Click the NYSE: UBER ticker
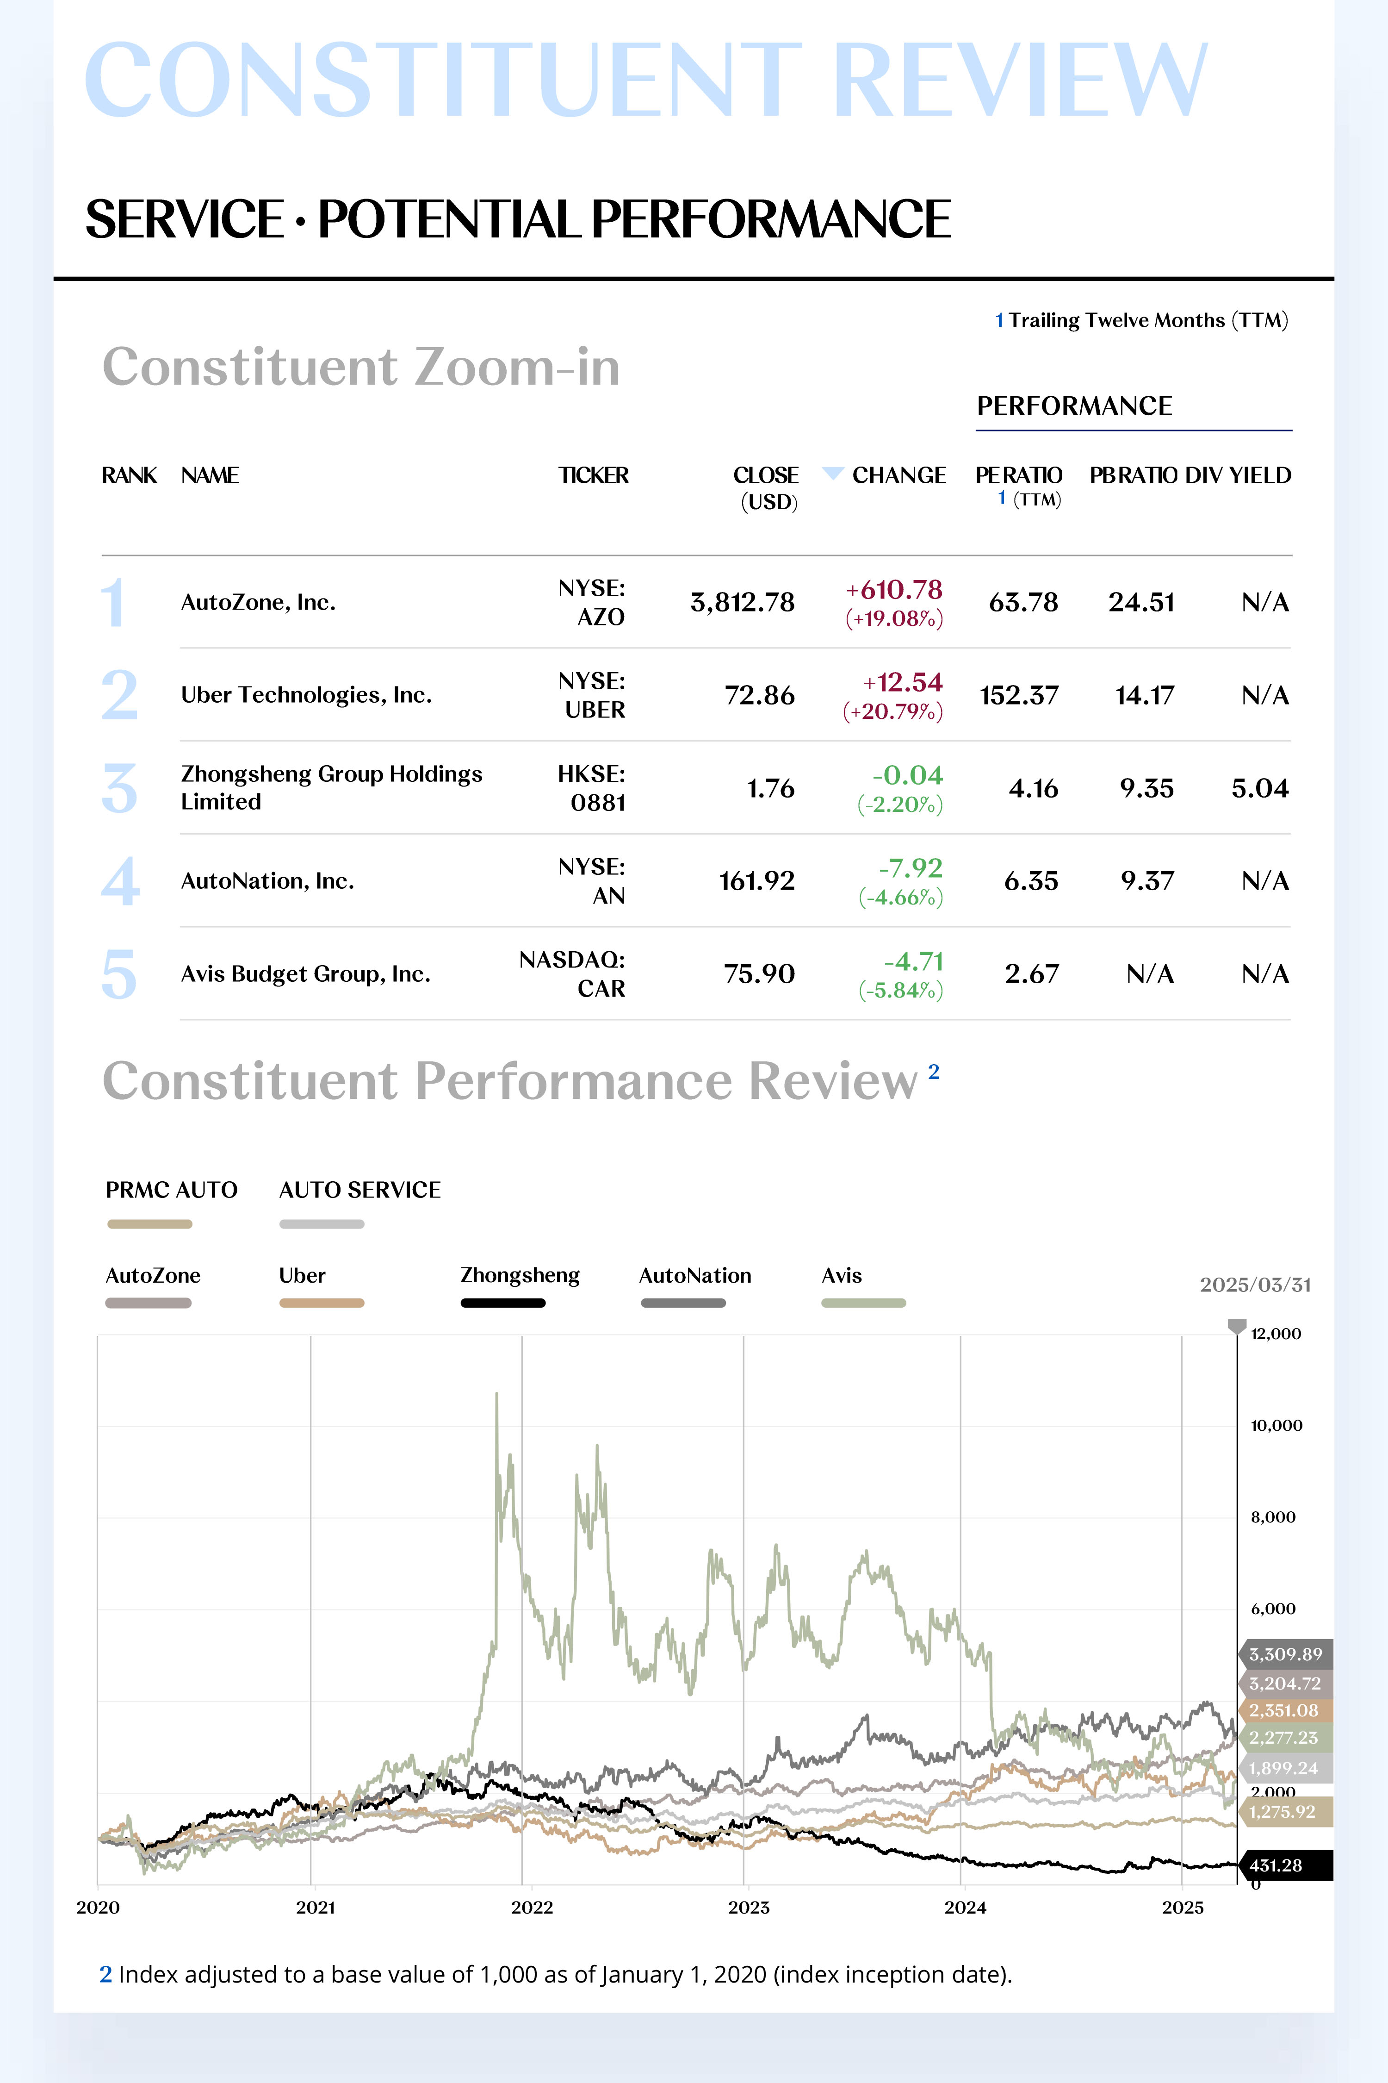The width and height of the screenshot is (1388, 2083). click(x=591, y=695)
